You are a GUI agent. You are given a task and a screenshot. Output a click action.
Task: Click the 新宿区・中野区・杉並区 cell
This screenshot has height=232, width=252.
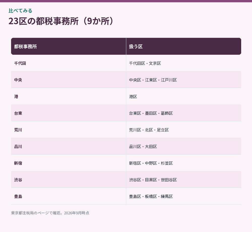(x=184, y=163)
